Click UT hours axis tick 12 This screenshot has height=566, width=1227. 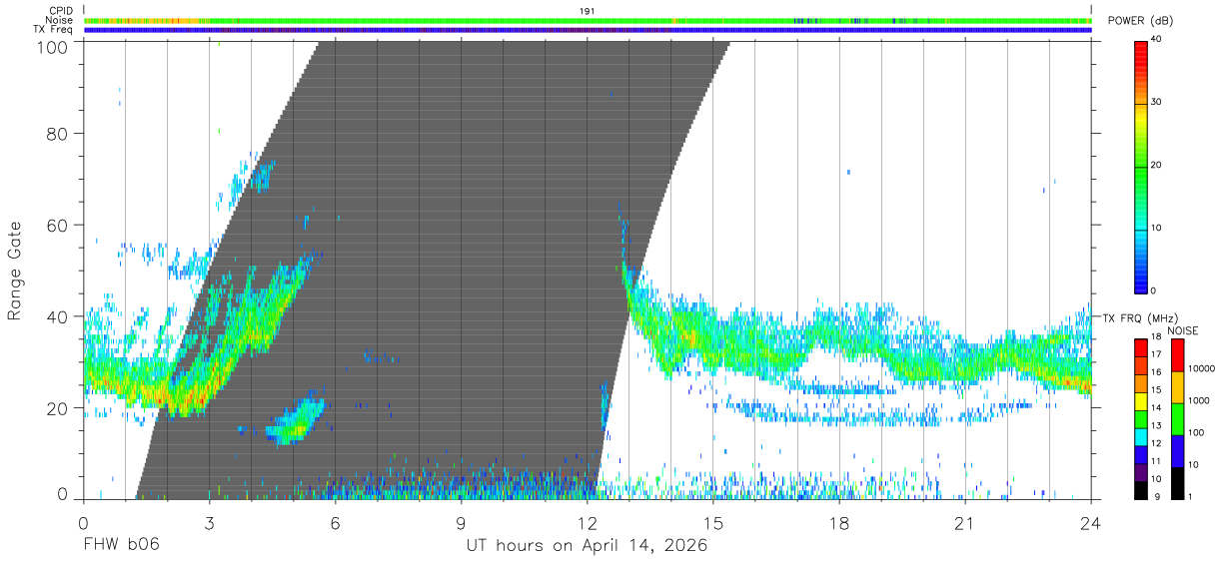tap(588, 522)
